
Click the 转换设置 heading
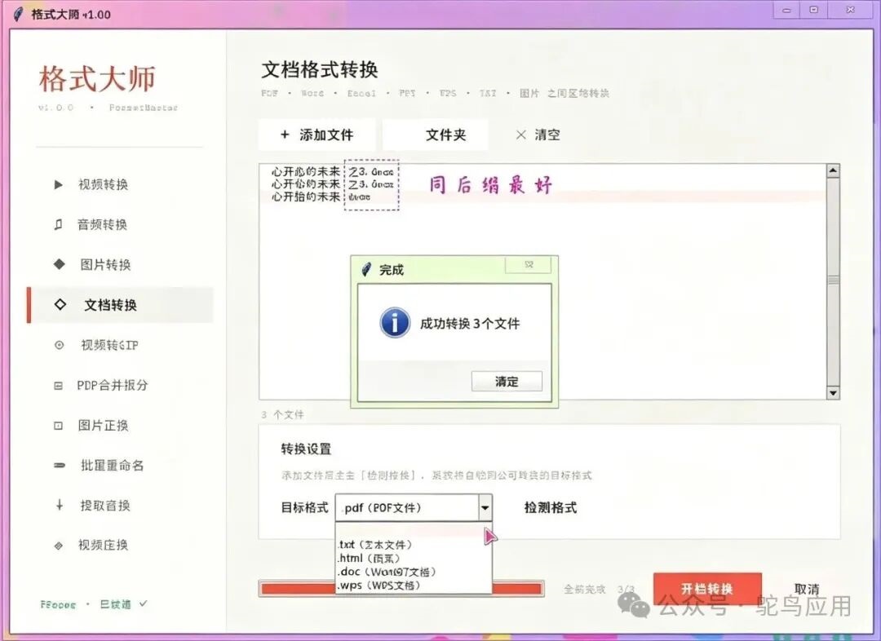(306, 449)
